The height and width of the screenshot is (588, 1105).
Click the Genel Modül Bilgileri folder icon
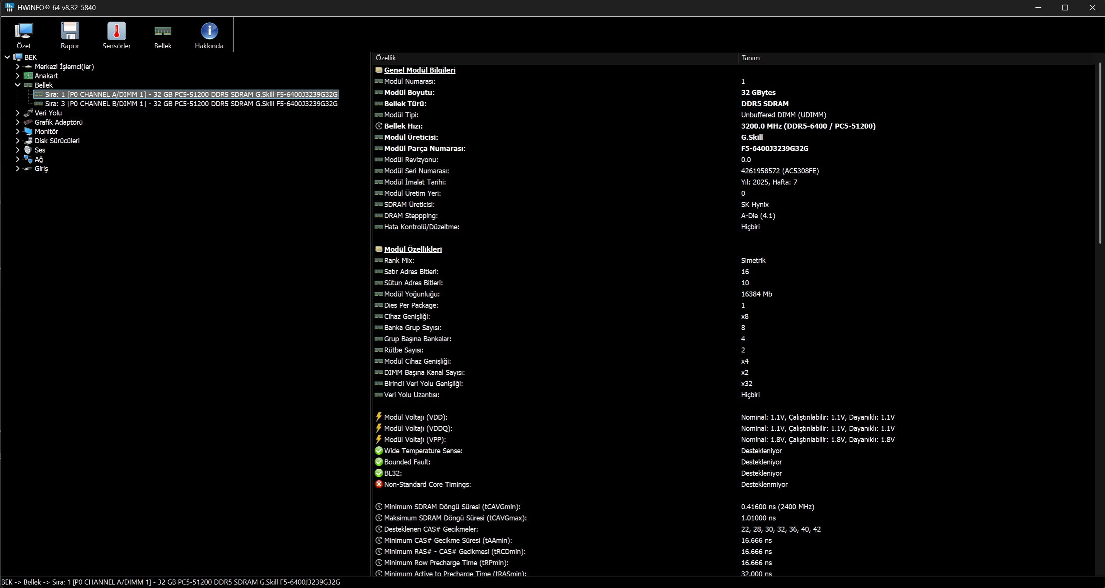379,70
